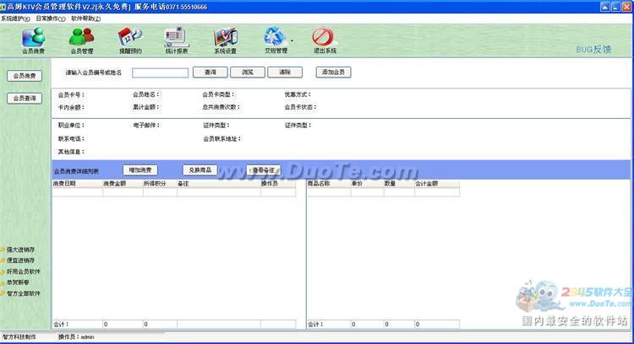Image resolution: width=634 pixels, height=344 pixels.
Task: Click the 总共消费次数 label
Action: (221, 107)
